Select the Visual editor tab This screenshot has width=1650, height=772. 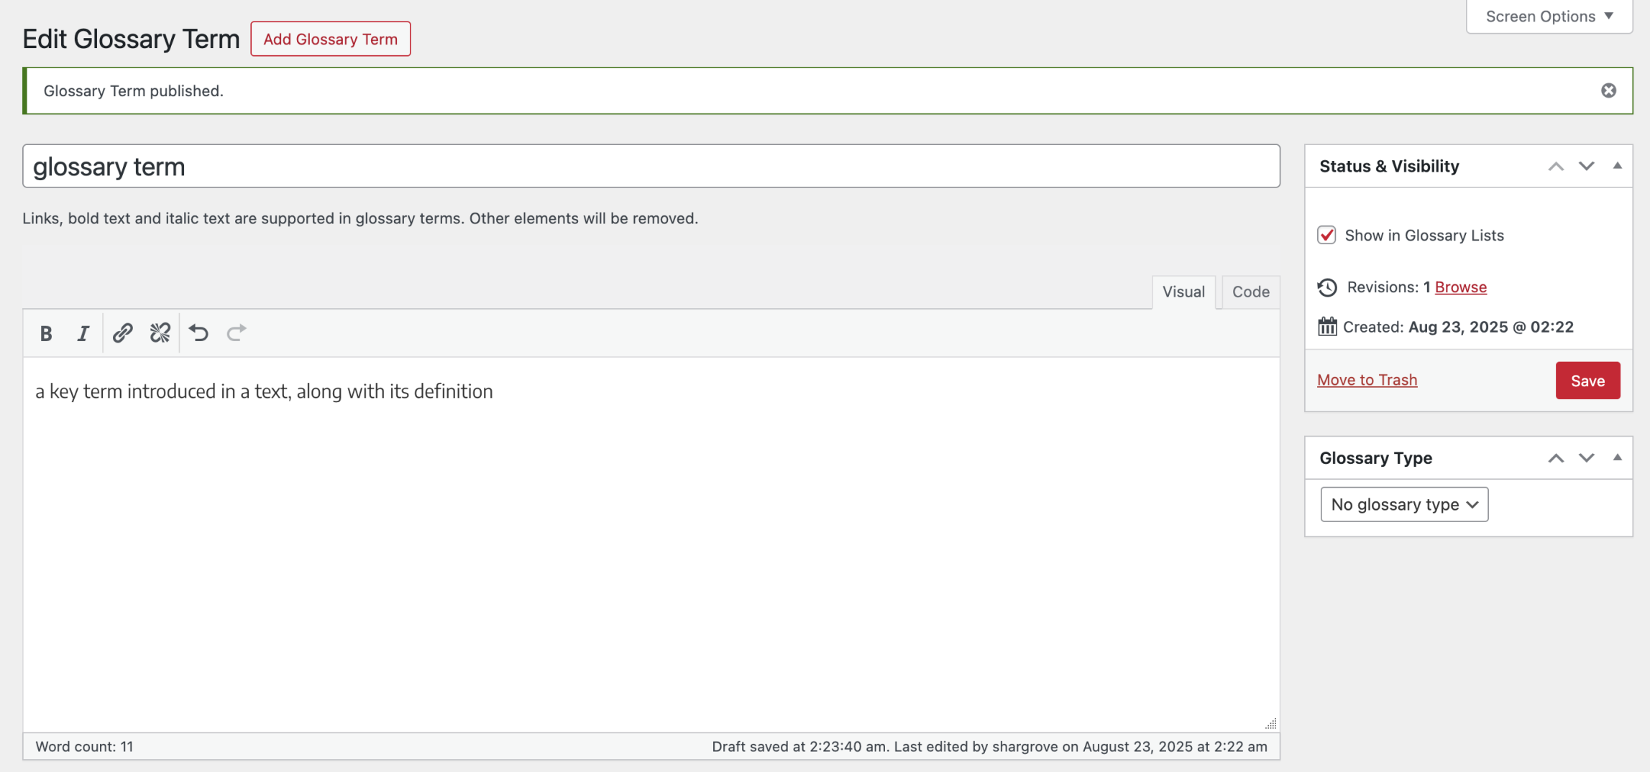(1183, 292)
